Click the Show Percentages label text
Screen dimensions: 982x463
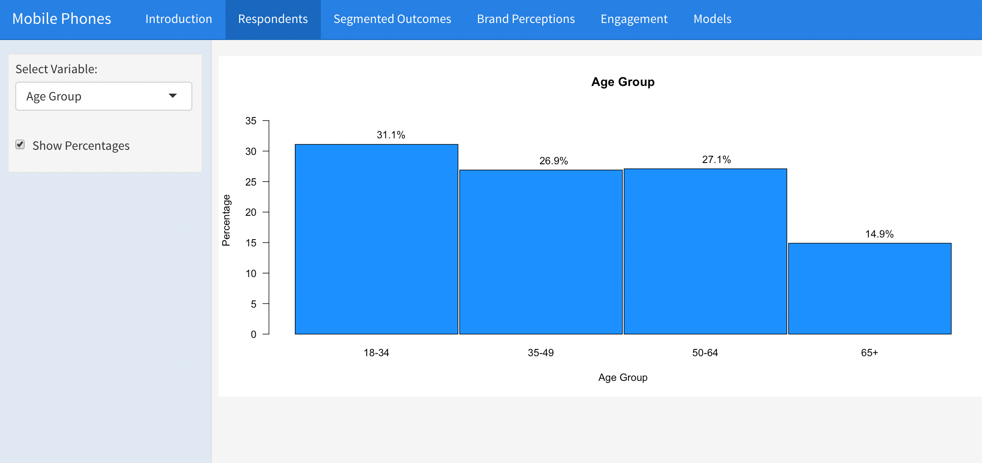81,146
